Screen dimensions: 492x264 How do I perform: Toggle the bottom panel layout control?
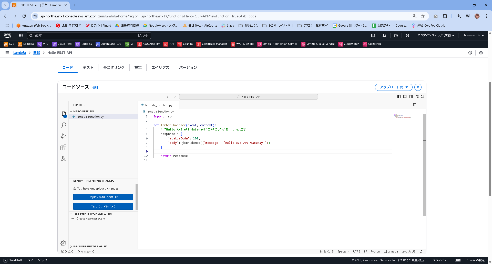point(405,97)
